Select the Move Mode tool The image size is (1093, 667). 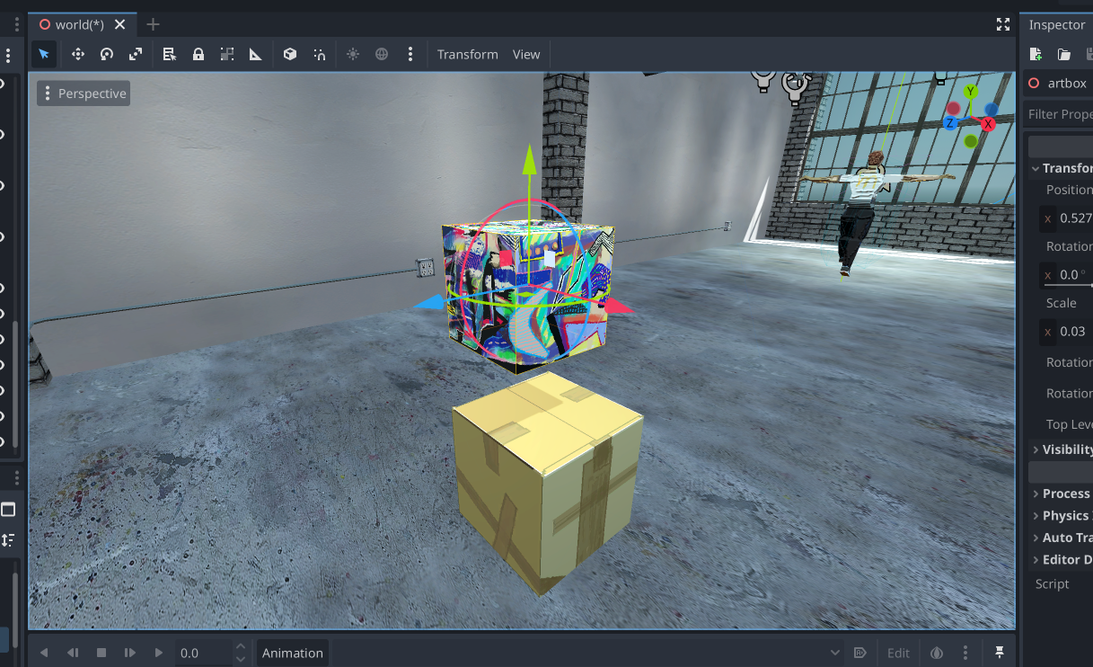point(78,54)
